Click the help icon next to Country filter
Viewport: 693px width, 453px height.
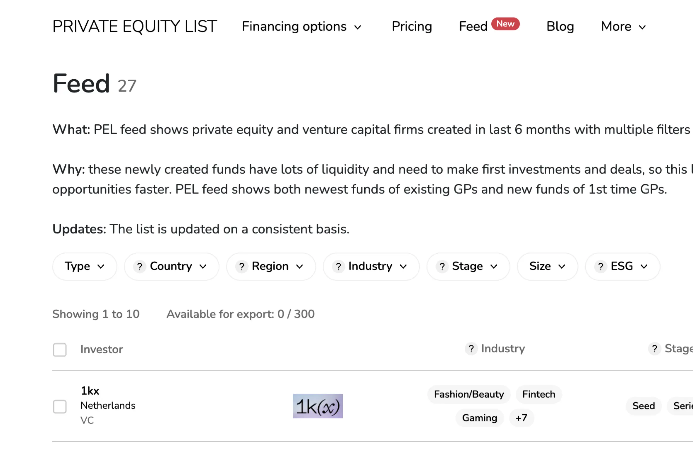pos(140,266)
